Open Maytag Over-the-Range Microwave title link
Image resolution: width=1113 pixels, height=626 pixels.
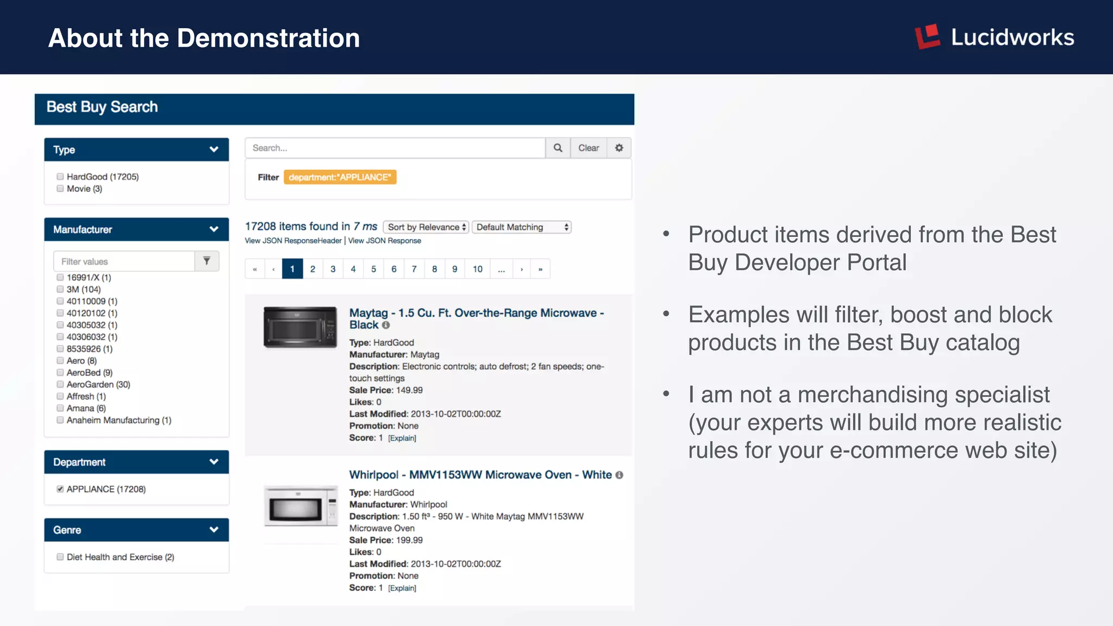tap(477, 319)
